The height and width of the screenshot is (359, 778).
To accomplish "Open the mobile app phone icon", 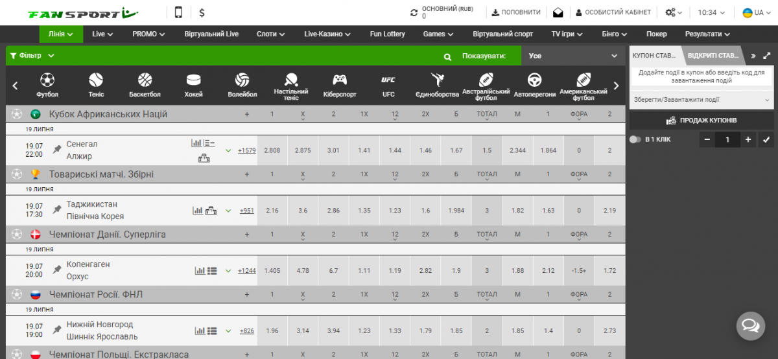I will [179, 12].
